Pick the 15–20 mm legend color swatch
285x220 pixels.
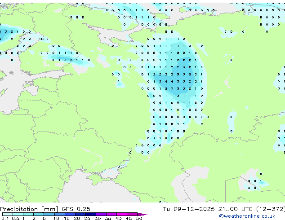click(x=70, y=214)
